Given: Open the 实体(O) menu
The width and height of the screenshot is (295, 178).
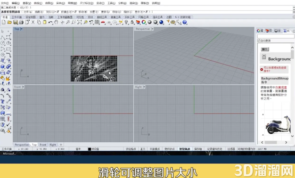Looking at the screenshot, I should coord(61,3).
